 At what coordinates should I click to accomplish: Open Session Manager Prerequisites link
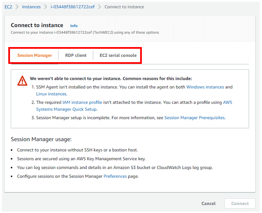pyautogui.click(x=194, y=117)
